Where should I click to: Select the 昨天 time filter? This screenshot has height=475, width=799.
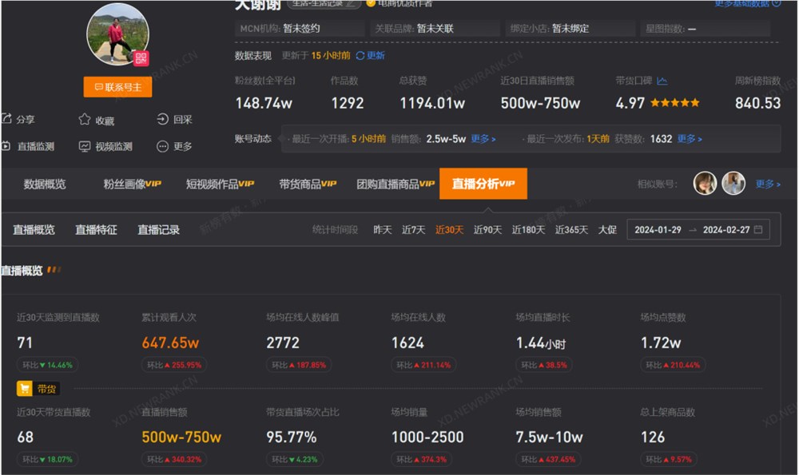381,230
